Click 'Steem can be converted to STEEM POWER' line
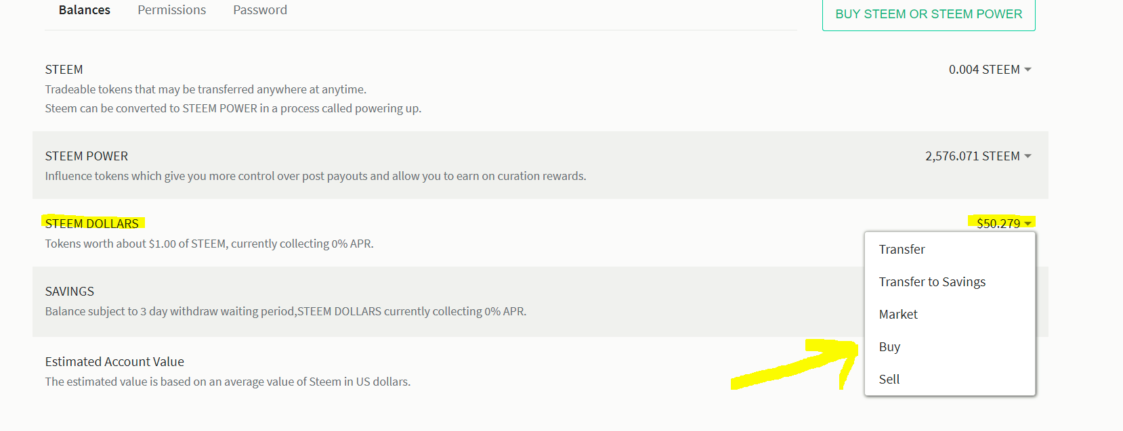Screen dimensions: 1123x431 (233, 108)
